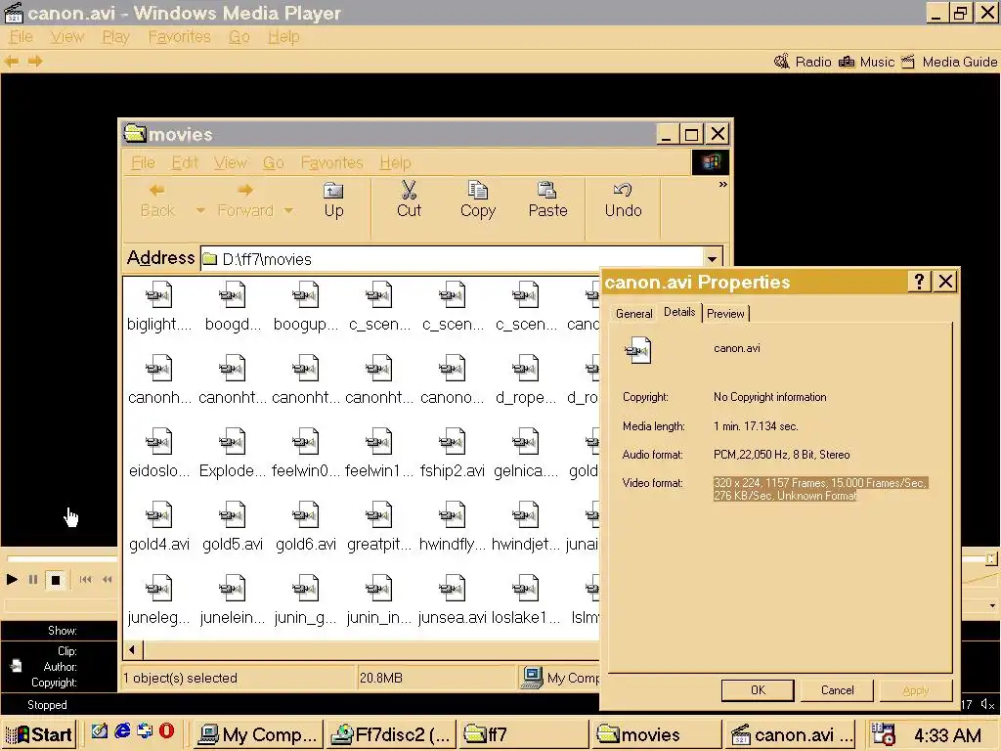Click the Undo tool in movies toolbar
1001x751 pixels.
click(623, 200)
